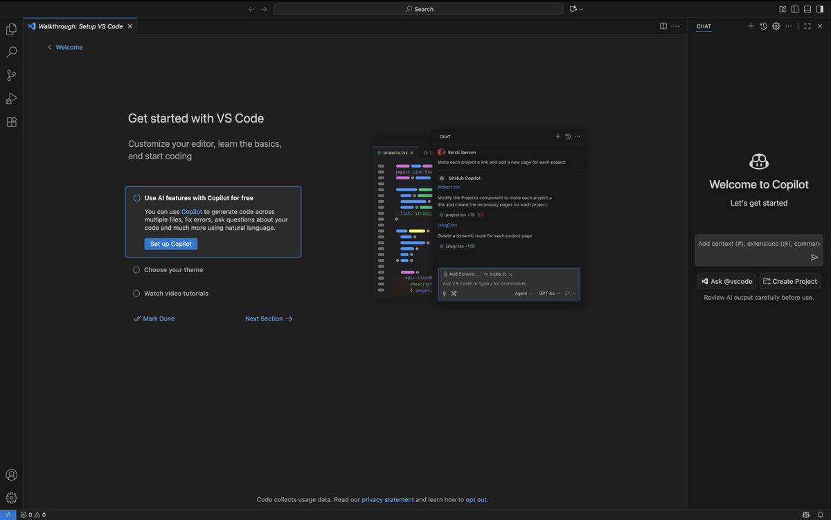Open the Run and Debug view
The image size is (831, 520).
(11, 98)
